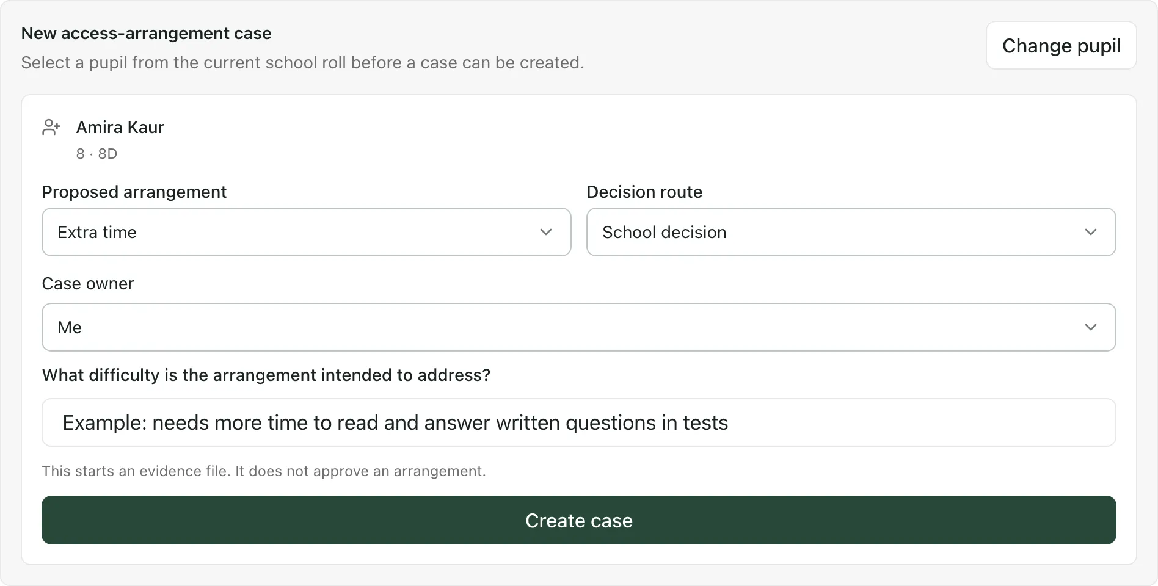The width and height of the screenshot is (1158, 586).
Task: Open the Decision route dropdown
Action: [851, 232]
